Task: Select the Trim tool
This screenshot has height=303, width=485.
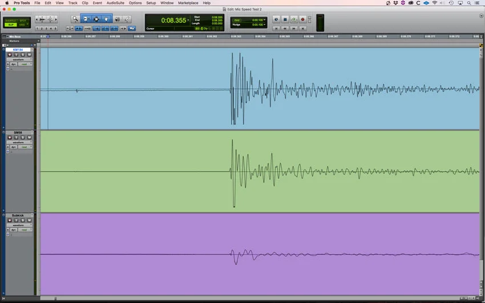Action: click(x=86, y=19)
